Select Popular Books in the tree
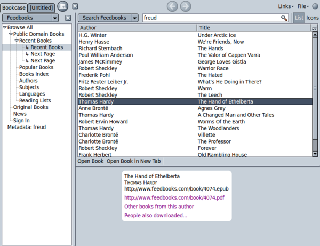 click(36, 67)
